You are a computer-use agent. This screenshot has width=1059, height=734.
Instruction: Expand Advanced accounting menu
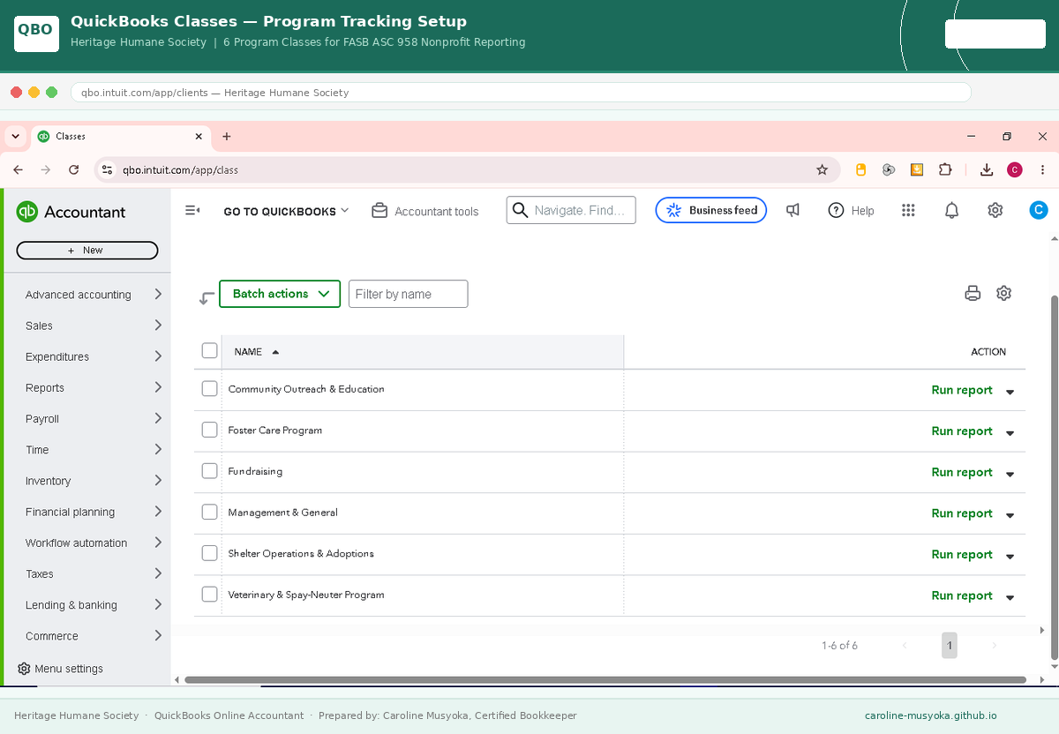(x=94, y=295)
